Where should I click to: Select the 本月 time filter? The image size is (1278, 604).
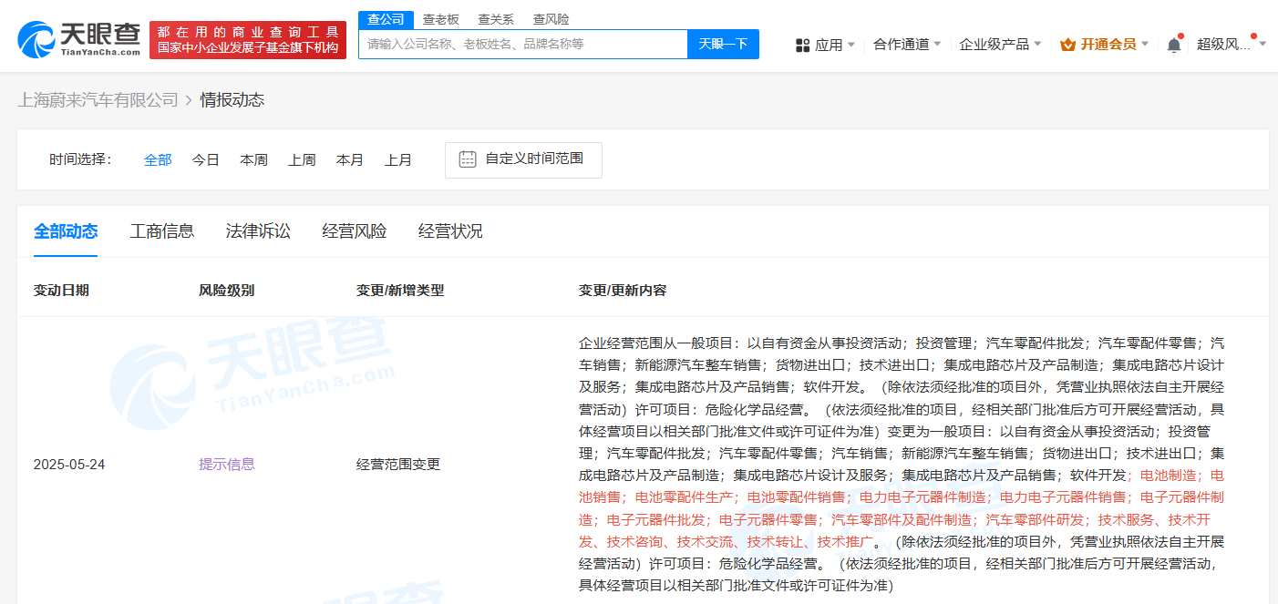[350, 160]
